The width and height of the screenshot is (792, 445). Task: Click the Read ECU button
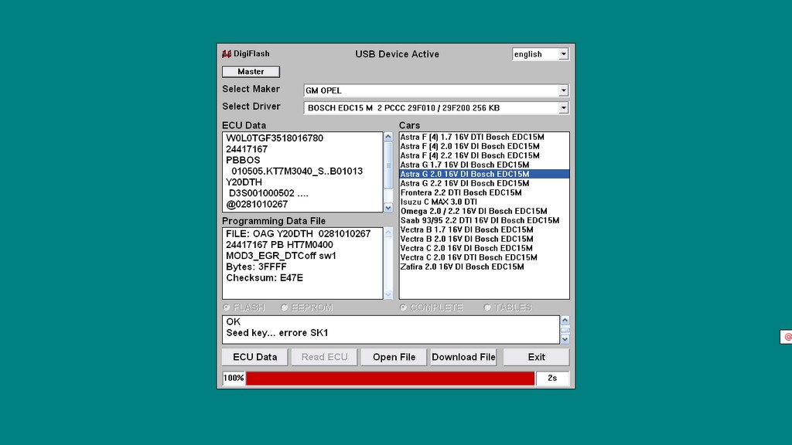pyautogui.click(x=324, y=357)
